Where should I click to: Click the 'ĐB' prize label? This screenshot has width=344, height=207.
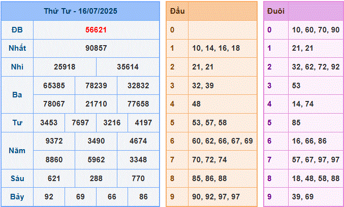pos(17,30)
